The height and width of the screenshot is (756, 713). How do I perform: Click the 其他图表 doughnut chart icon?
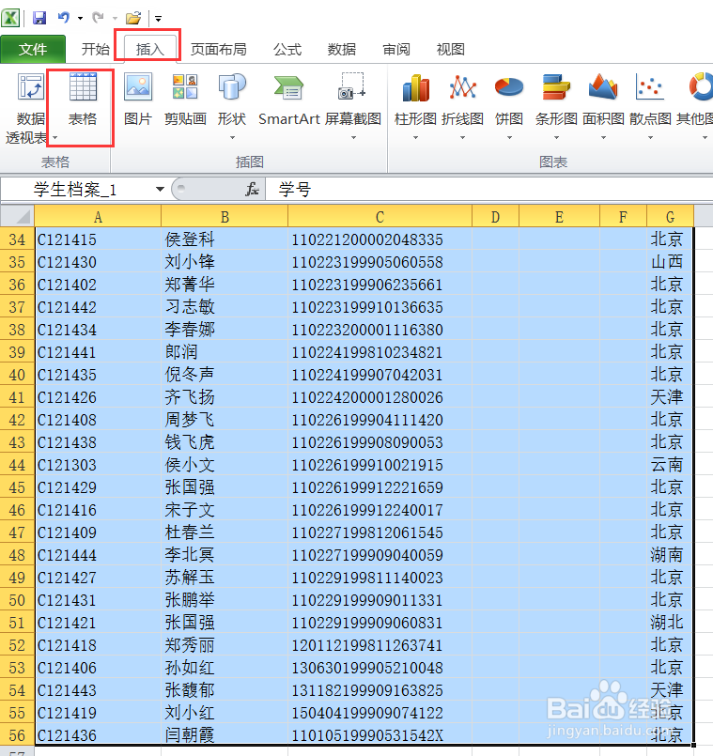click(x=701, y=86)
